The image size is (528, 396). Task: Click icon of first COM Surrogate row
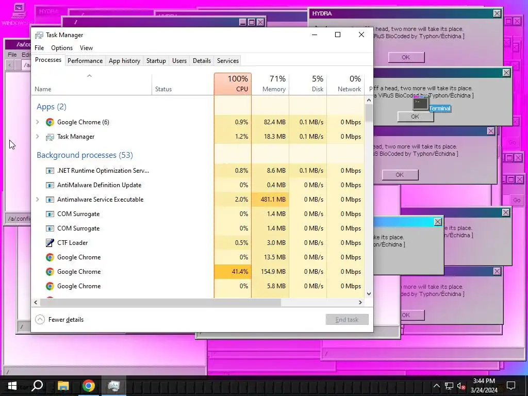(x=50, y=214)
